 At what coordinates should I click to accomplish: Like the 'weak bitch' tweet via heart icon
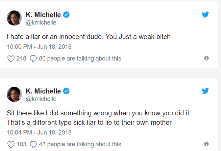[11, 59]
